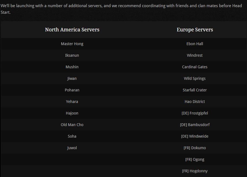Select the Hao District server
The image size is (247, 177).
pos(195,102)
